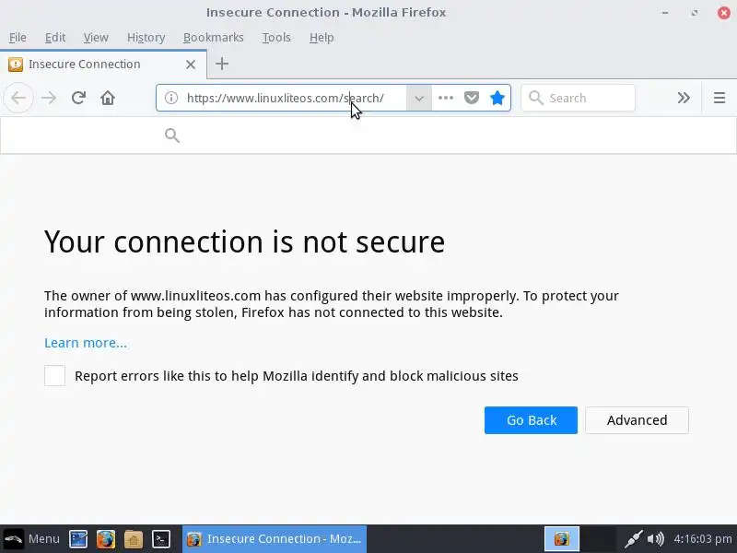Viewport: 737px width, 553px height.
Task: Click the 'Your connection is not secure' heading
Action: (244, 241)
